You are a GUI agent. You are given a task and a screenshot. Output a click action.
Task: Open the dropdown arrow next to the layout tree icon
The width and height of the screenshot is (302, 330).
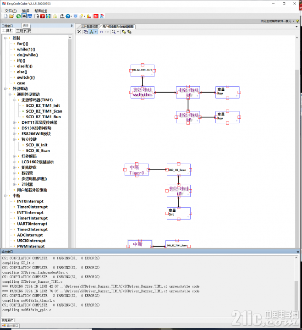96,32
